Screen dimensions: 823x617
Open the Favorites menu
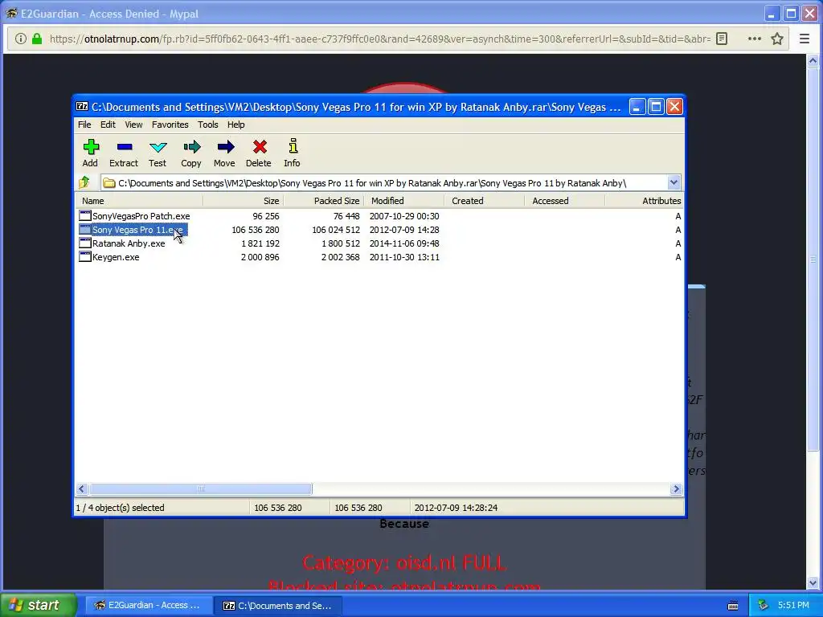tap(170, 125)
